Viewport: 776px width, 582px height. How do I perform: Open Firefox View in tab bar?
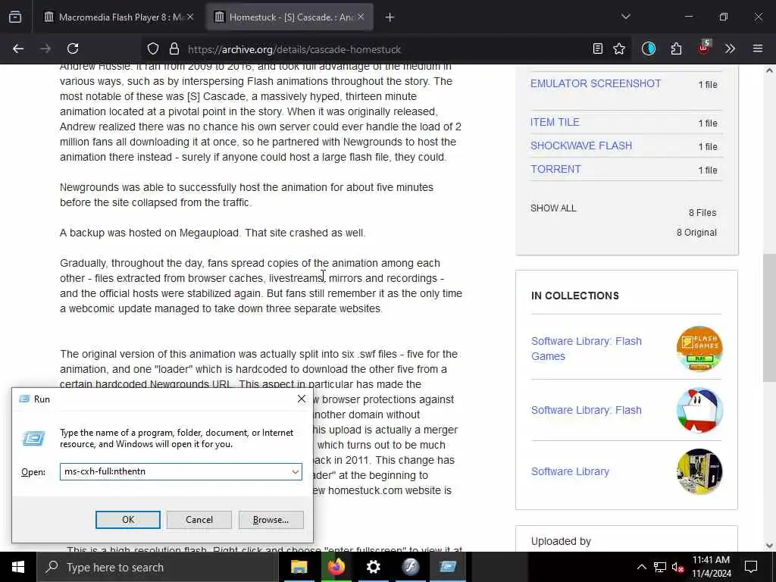click(x=15, y=17)
